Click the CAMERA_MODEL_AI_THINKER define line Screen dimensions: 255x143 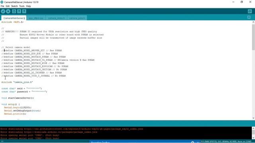coord(31,73)
